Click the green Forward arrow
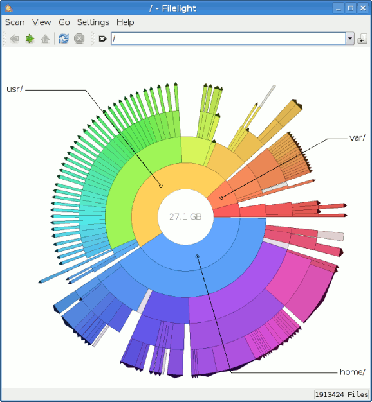 pos(30,39)
